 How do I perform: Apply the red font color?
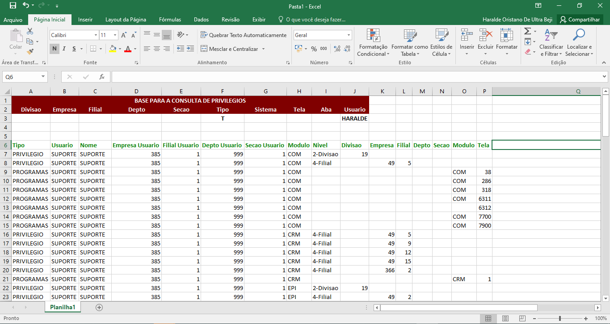(128, 49)
